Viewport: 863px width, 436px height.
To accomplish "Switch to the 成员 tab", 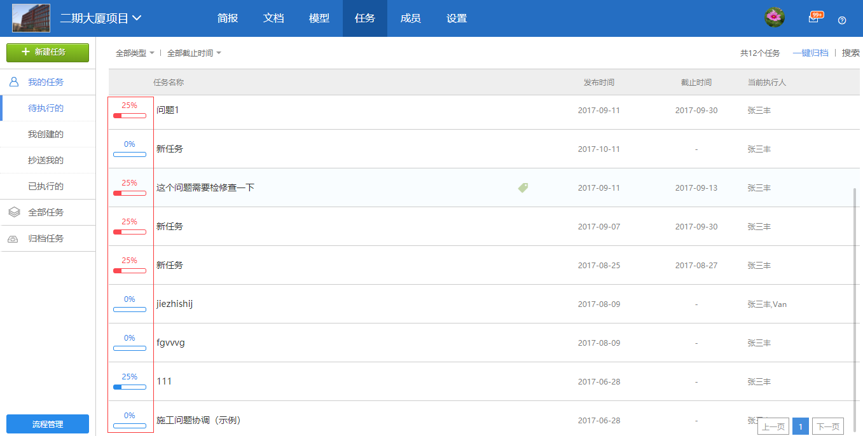I will pyautogui.click(x=411, y=18).
